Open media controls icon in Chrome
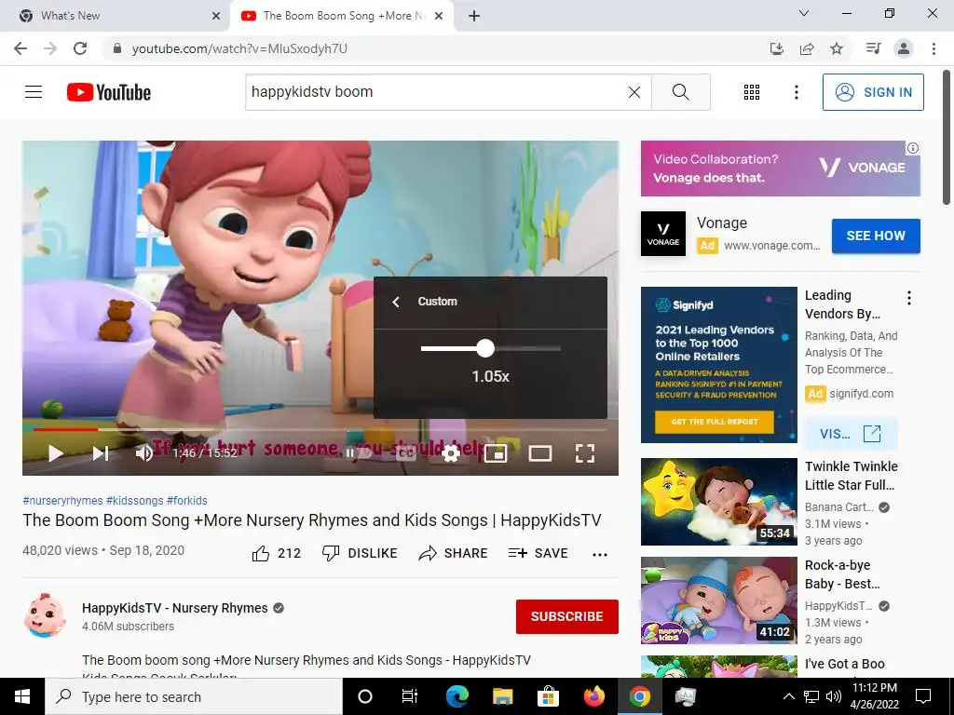 coord(874,48)
